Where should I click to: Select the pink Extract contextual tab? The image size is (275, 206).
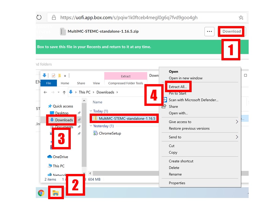click(x=126, y=76)
